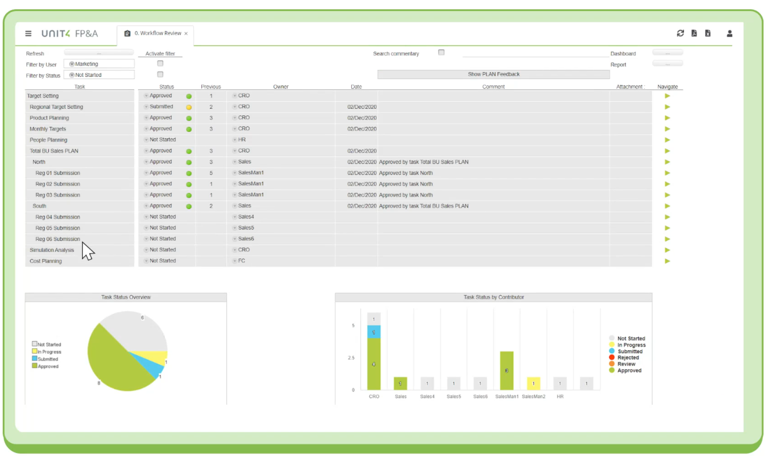This screenshot has width=769, height=457.
Task: Close the Workflow Review tab
Action: 186,34
